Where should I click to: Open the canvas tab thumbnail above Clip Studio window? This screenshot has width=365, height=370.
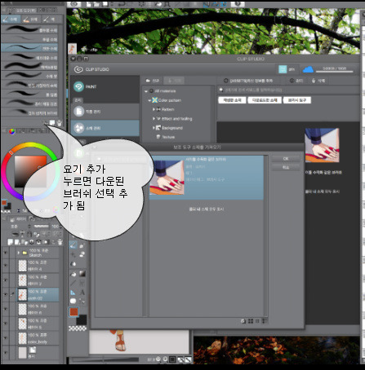pos(72,49)
